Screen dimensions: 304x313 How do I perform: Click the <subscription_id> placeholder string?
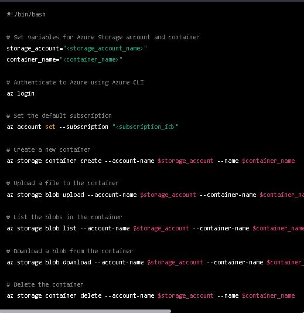pos(145,127)
